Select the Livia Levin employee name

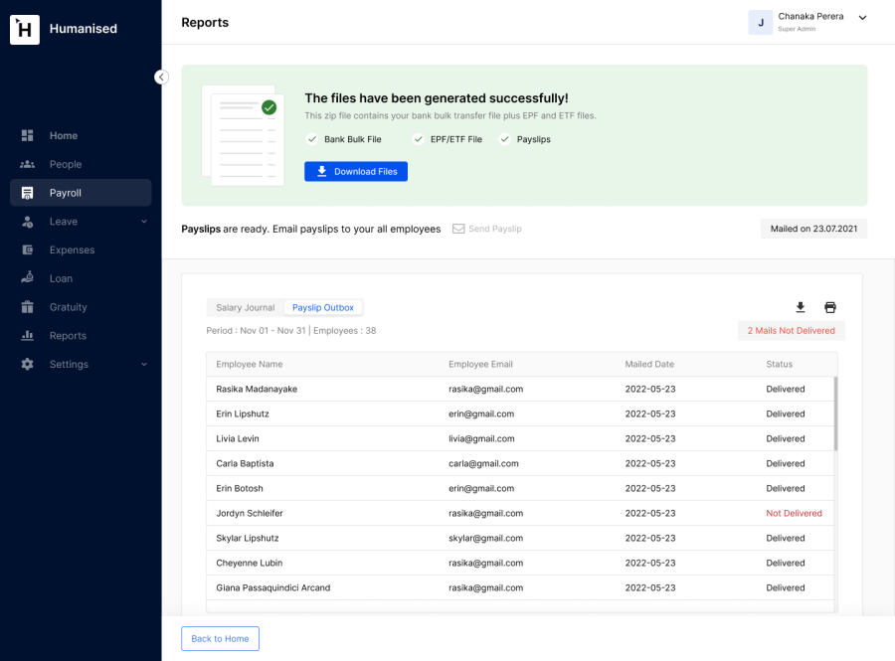click(x=238, y=438)
